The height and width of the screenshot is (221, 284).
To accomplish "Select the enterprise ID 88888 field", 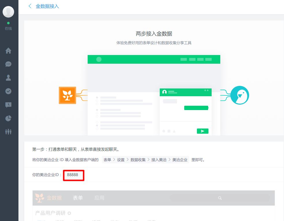I will (x=74, y=175).
